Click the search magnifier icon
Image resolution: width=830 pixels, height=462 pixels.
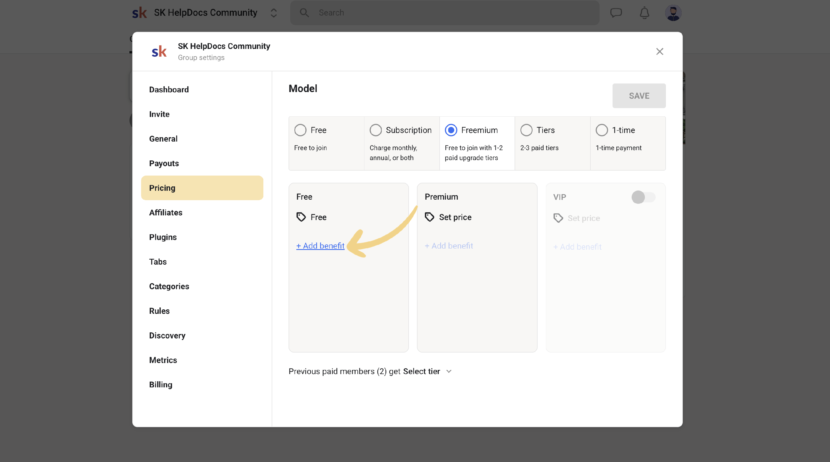pyautogui.click(x=304, y=13)
